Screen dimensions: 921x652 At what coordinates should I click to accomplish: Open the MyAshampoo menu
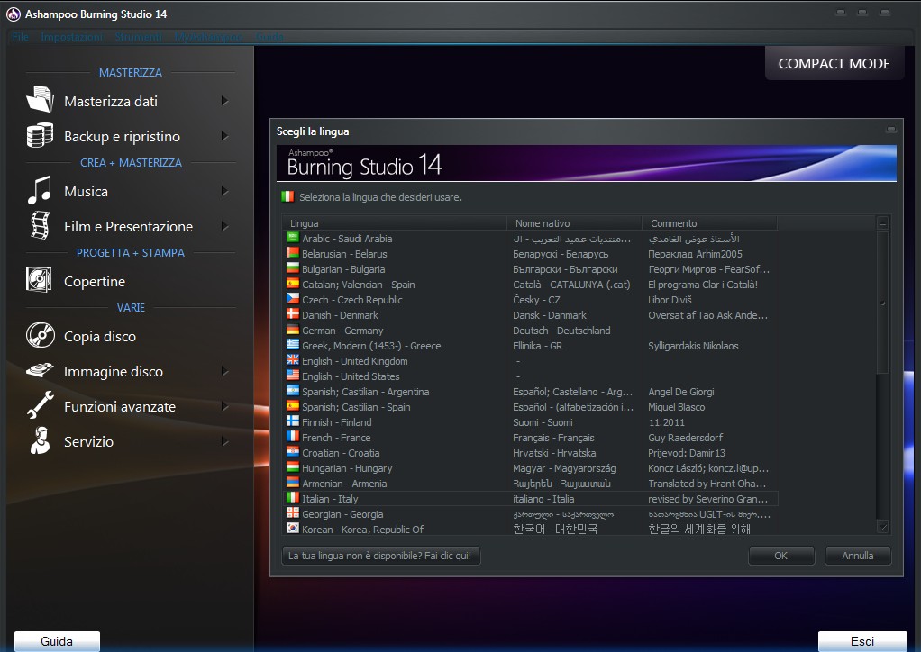tap(208, 37)
